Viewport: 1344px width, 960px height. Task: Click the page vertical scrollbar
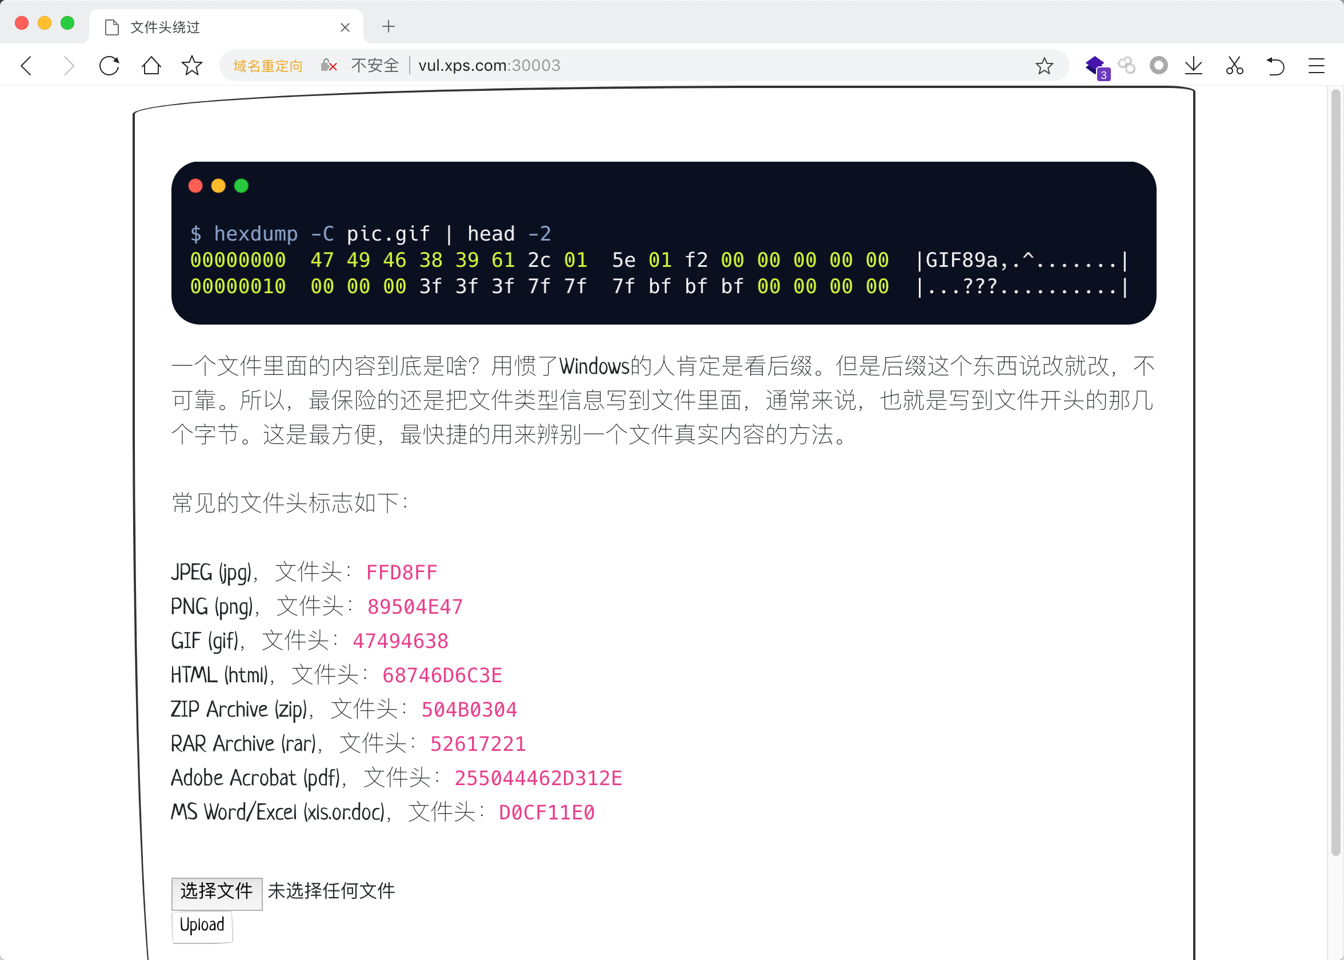1335,472
